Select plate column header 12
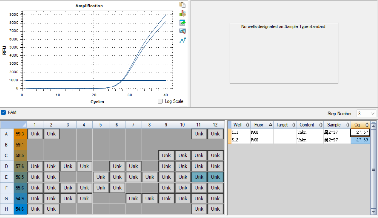The width and height of the screenshot is (378, 218). [215, 125]
